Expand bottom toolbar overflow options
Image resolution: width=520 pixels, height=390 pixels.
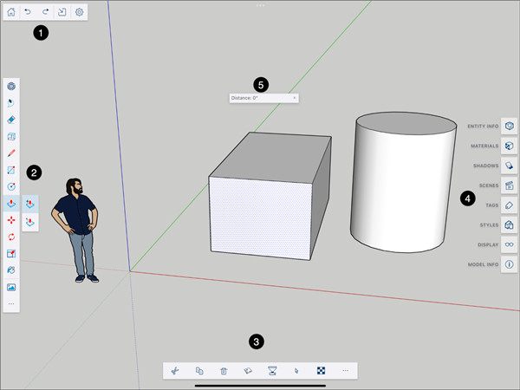pos(345,370)
